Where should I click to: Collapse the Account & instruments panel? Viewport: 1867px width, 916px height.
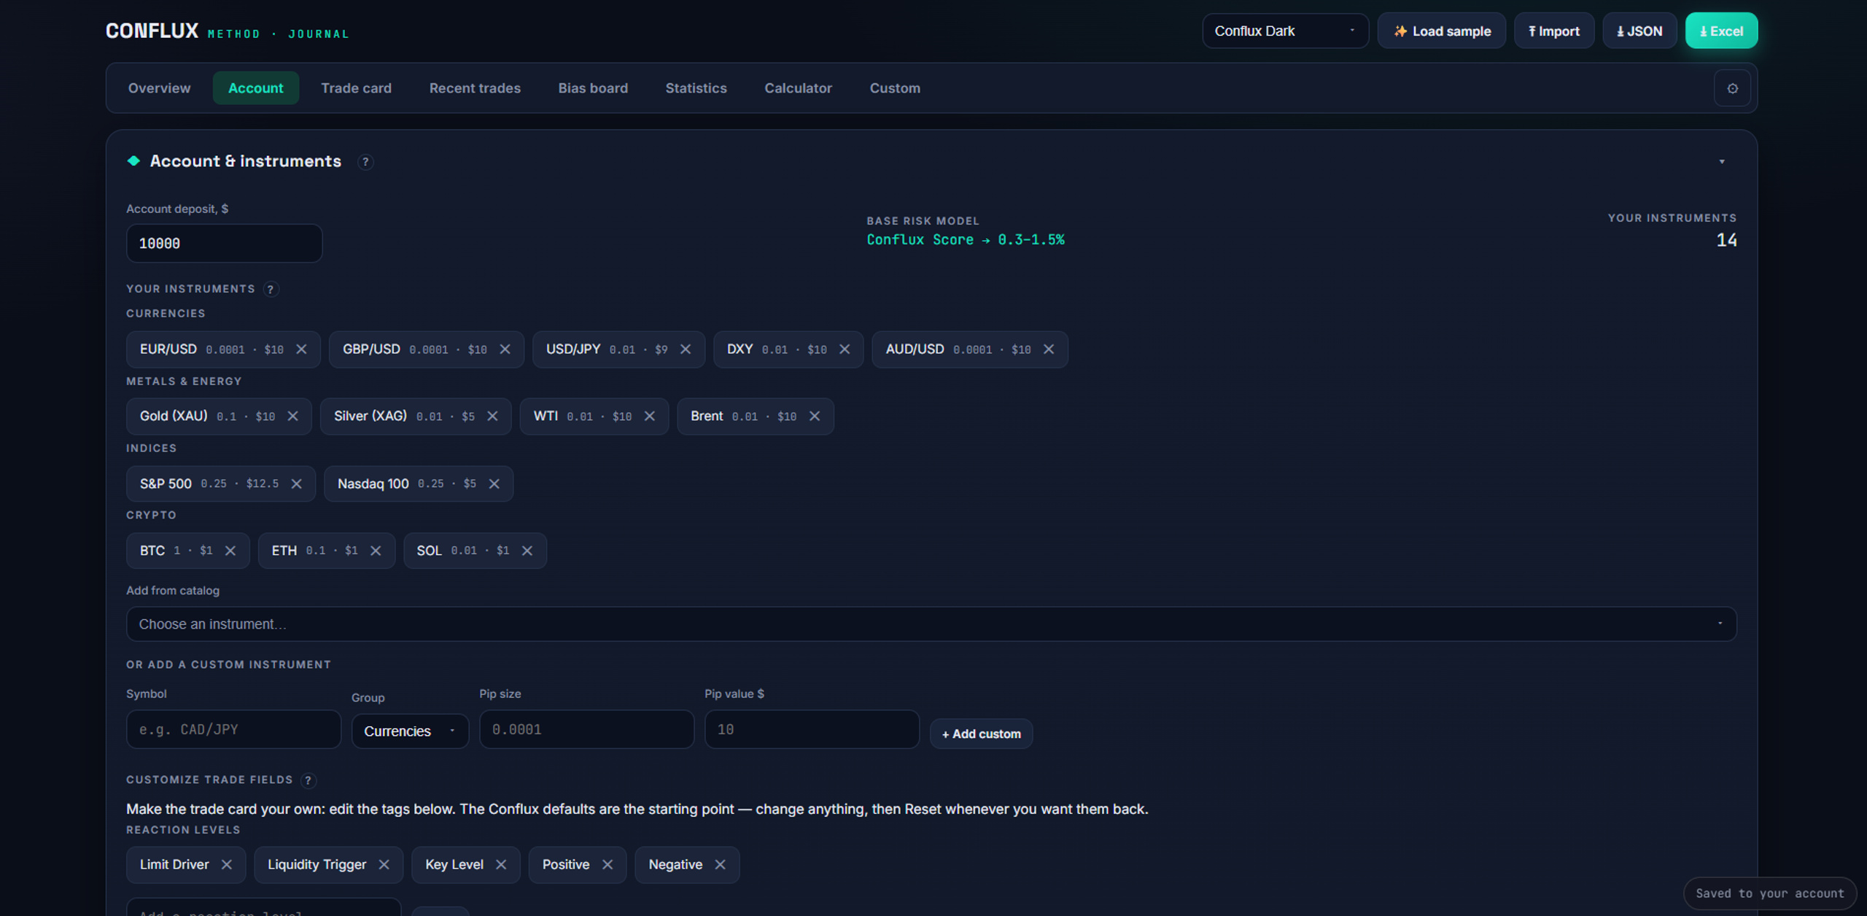click(1722, 162)
